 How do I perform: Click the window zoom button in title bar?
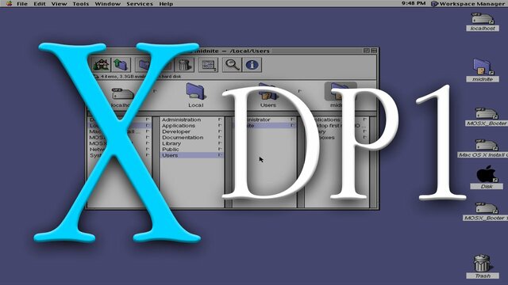coord(367,51)
